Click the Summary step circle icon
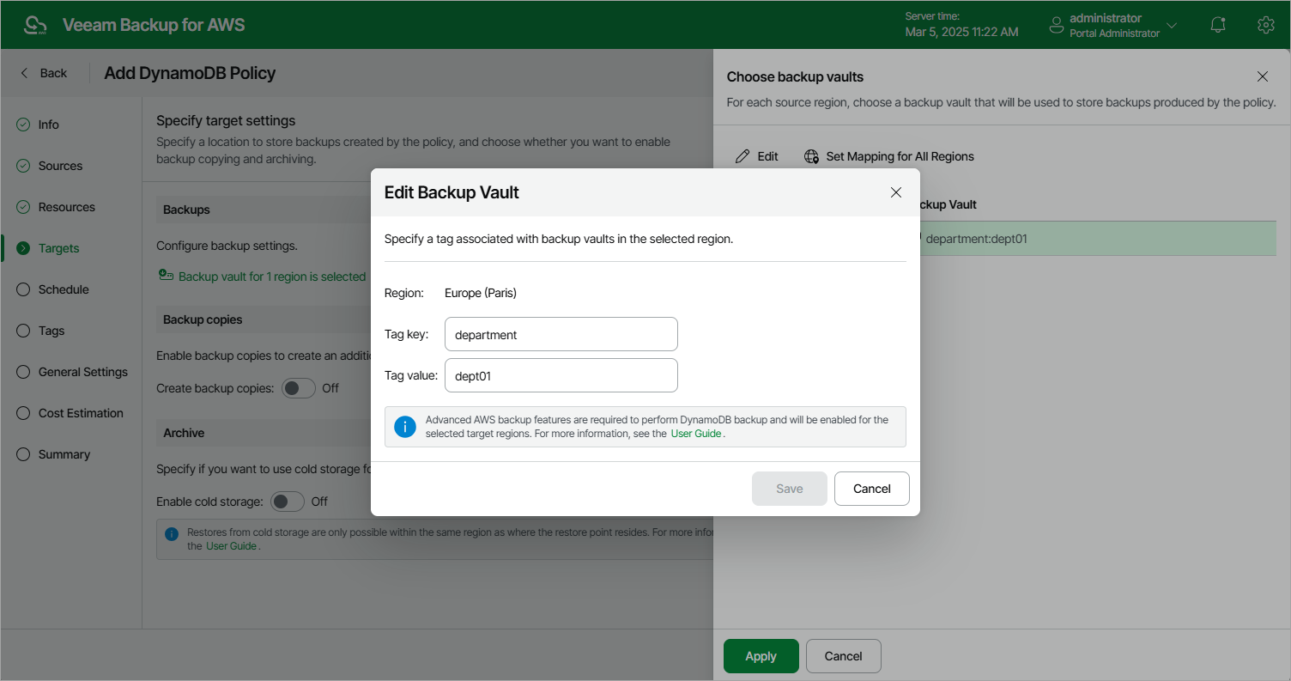 (23, 454)
